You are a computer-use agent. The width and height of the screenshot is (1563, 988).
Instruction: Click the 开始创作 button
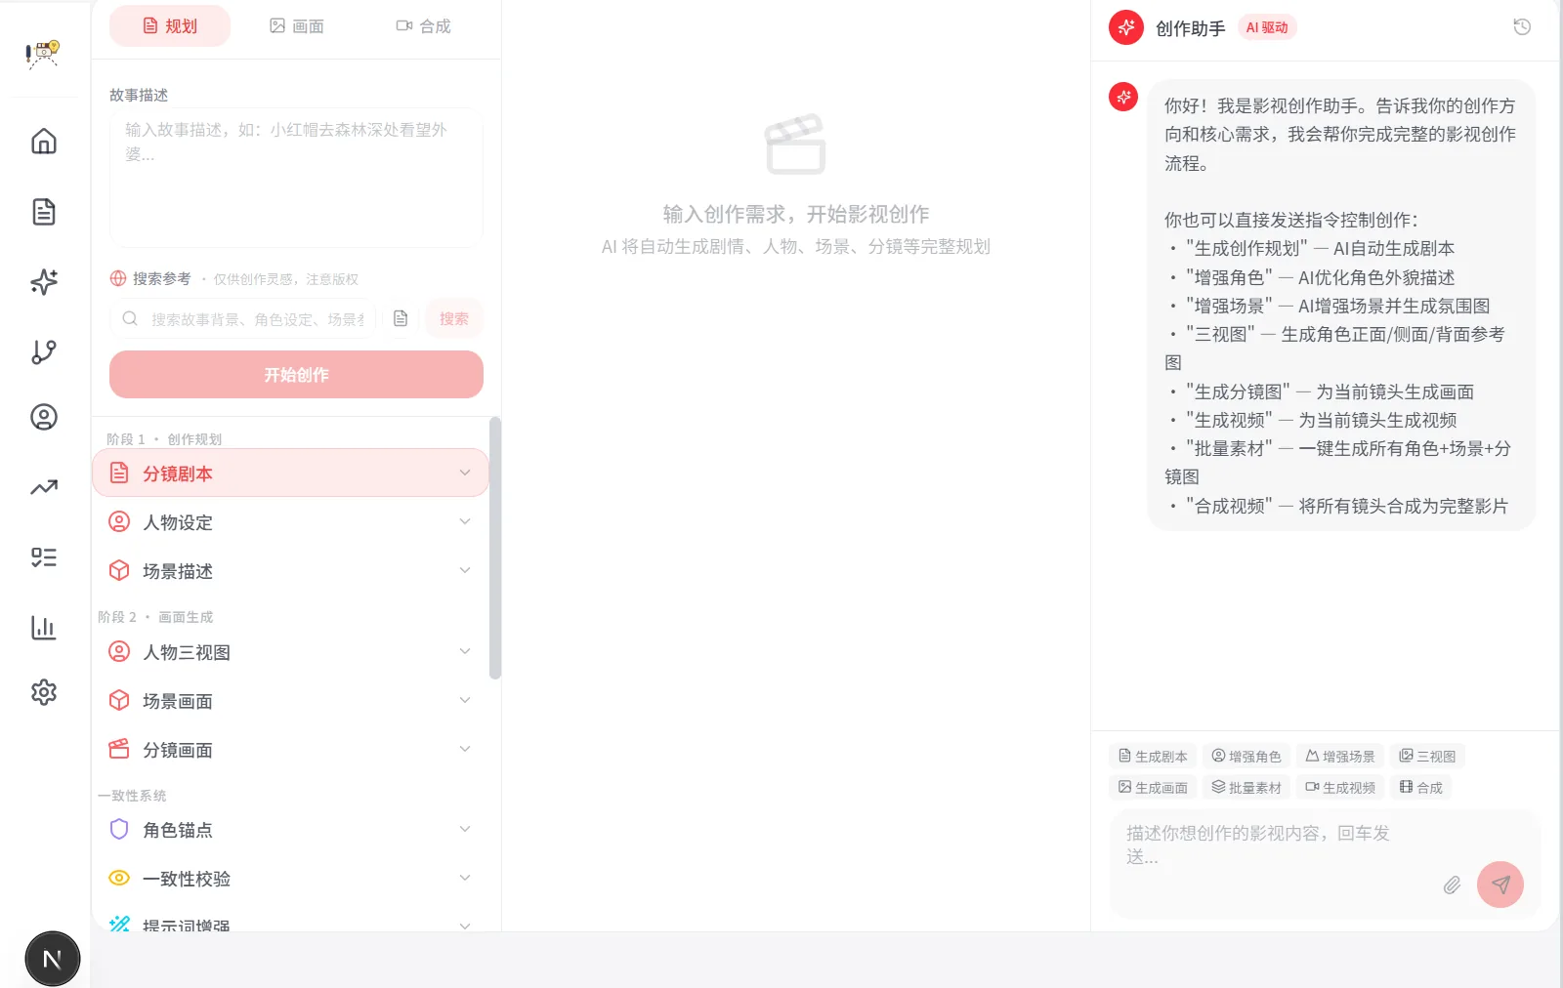pos(296,374)
